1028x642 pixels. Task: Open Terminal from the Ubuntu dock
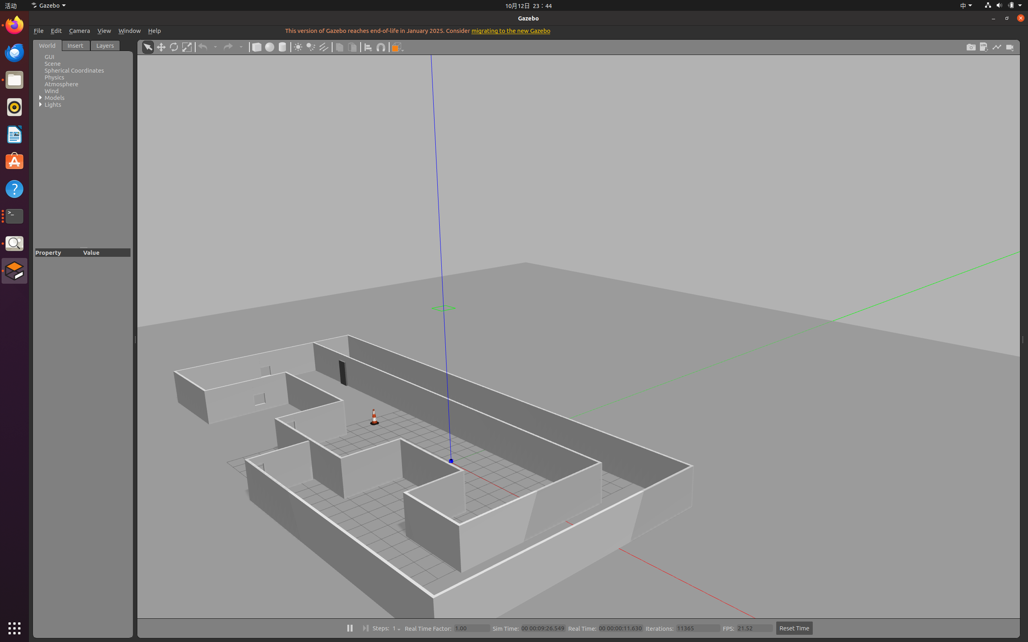[14, 216]
